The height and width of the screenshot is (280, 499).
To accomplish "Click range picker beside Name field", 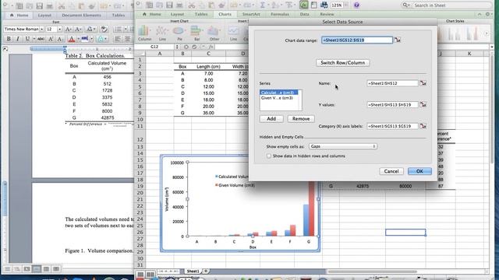I will [423, 83].
